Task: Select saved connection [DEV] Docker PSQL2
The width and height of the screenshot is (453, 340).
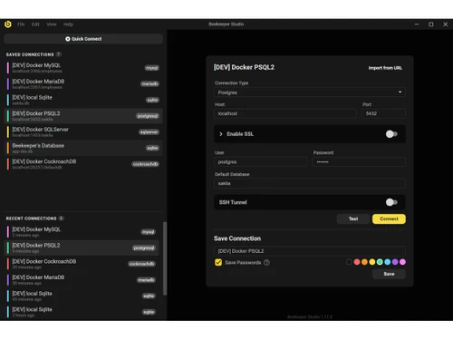Action: pyautogui.click(x=83, y=116)
